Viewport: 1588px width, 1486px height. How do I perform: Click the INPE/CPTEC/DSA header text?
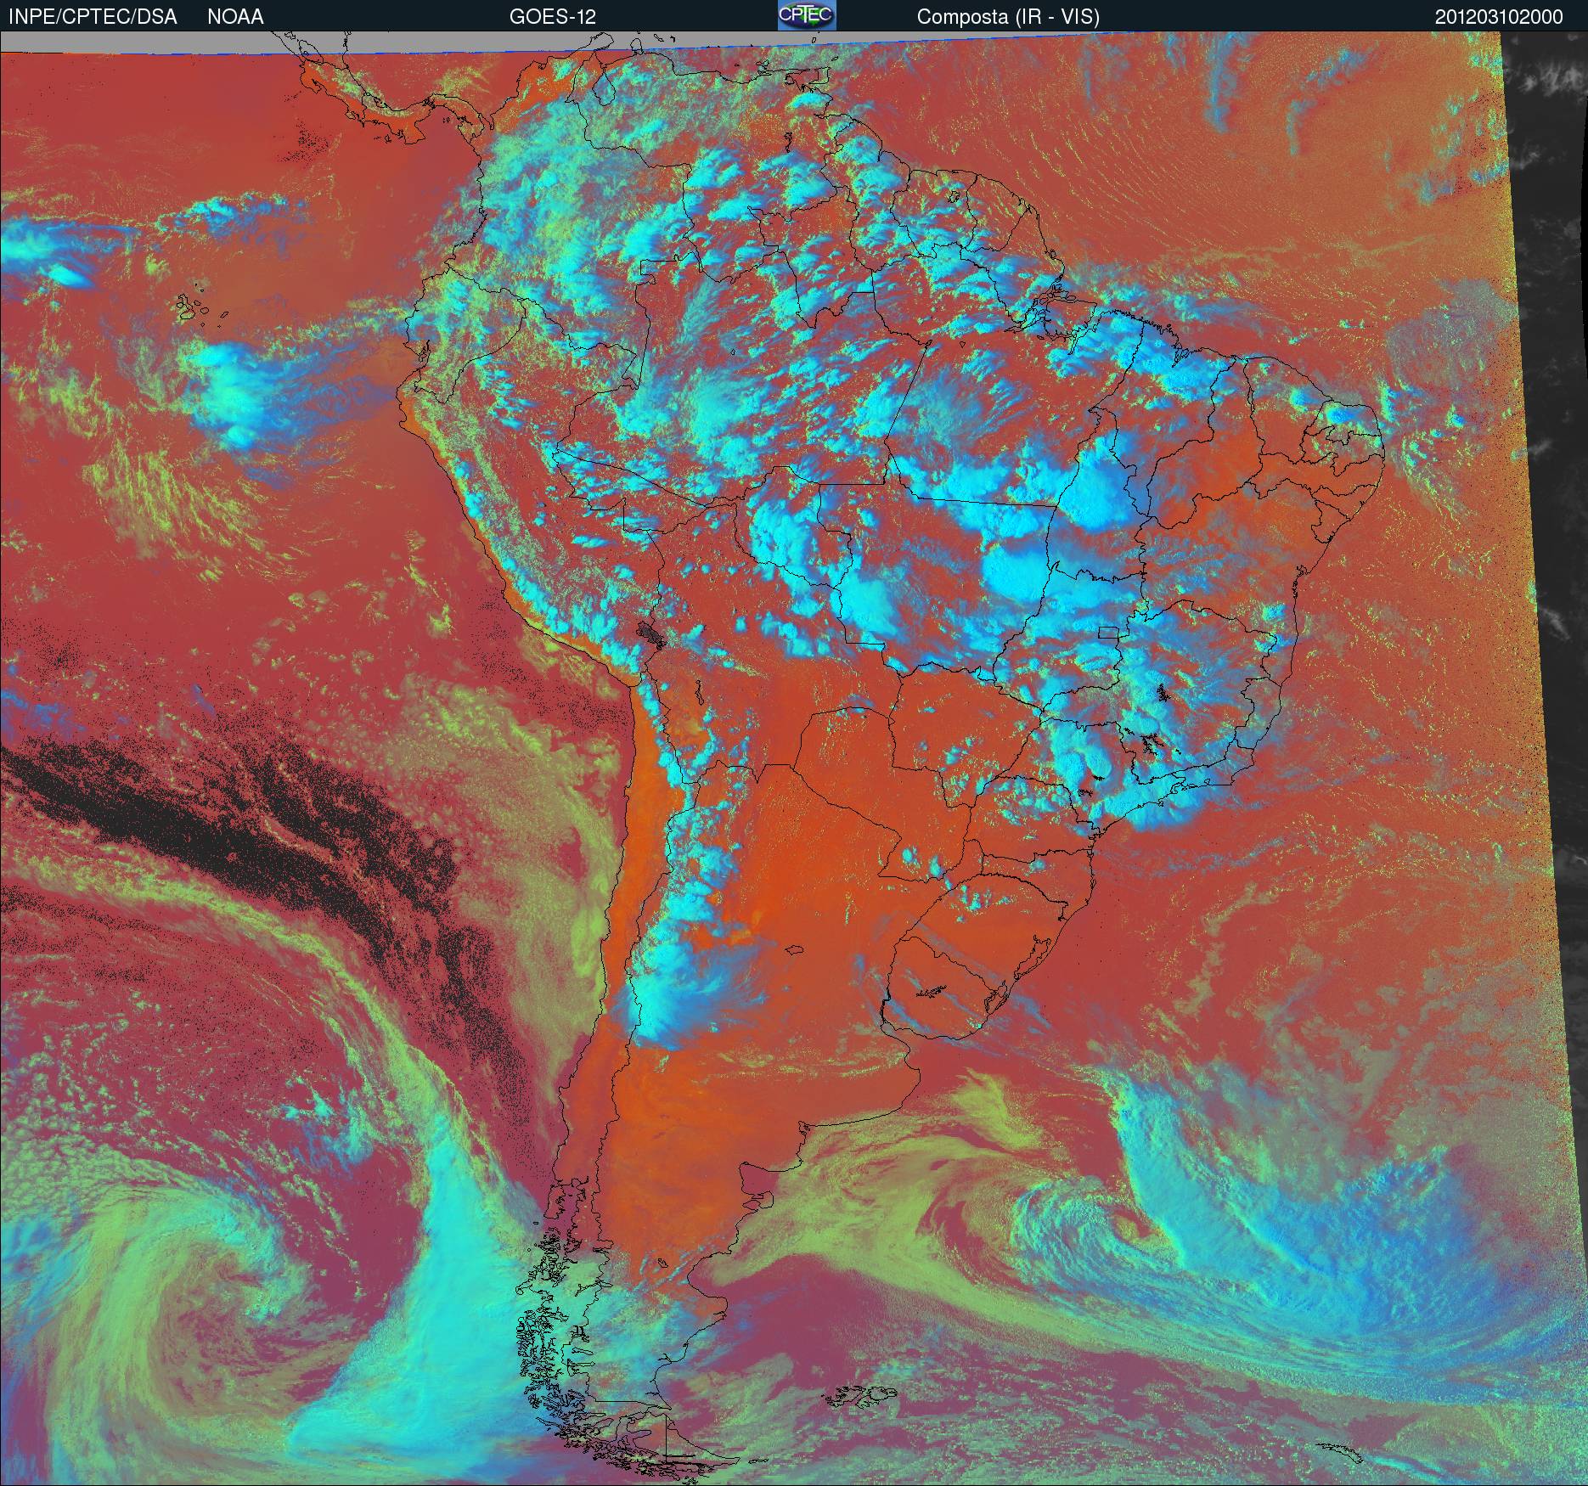tap(93, 17)
